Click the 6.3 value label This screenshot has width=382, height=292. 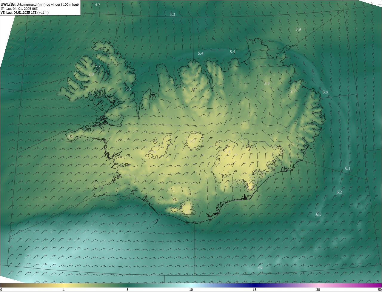pyautogui.click(x=319, y=214)
